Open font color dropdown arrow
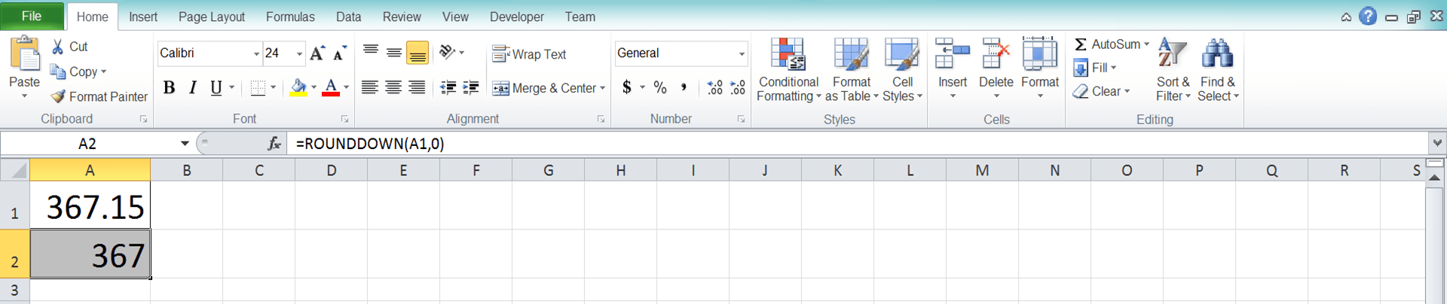 [x=346, y=88]
